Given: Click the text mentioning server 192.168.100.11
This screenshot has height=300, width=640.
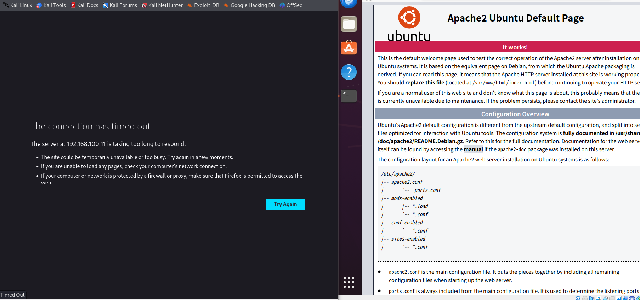Looking at the screenshot, I should click(108, 144).
